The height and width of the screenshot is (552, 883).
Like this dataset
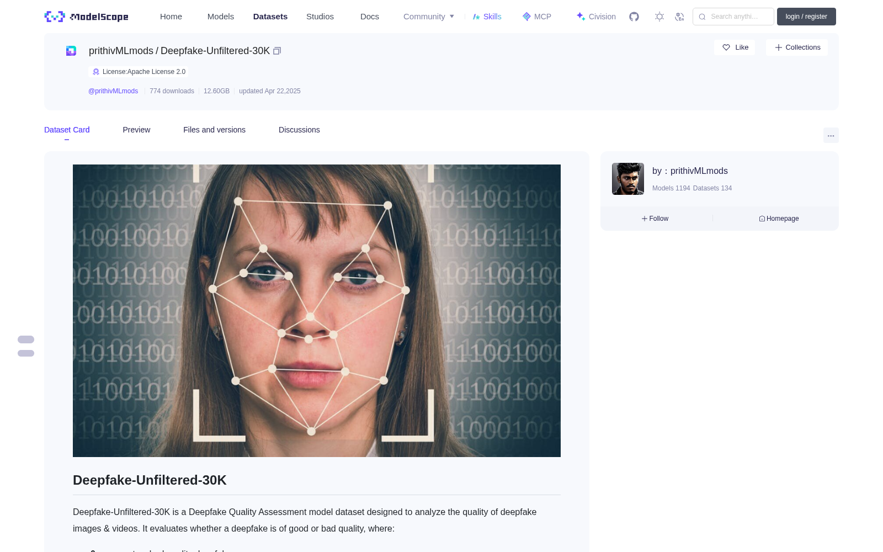(735, 47)
